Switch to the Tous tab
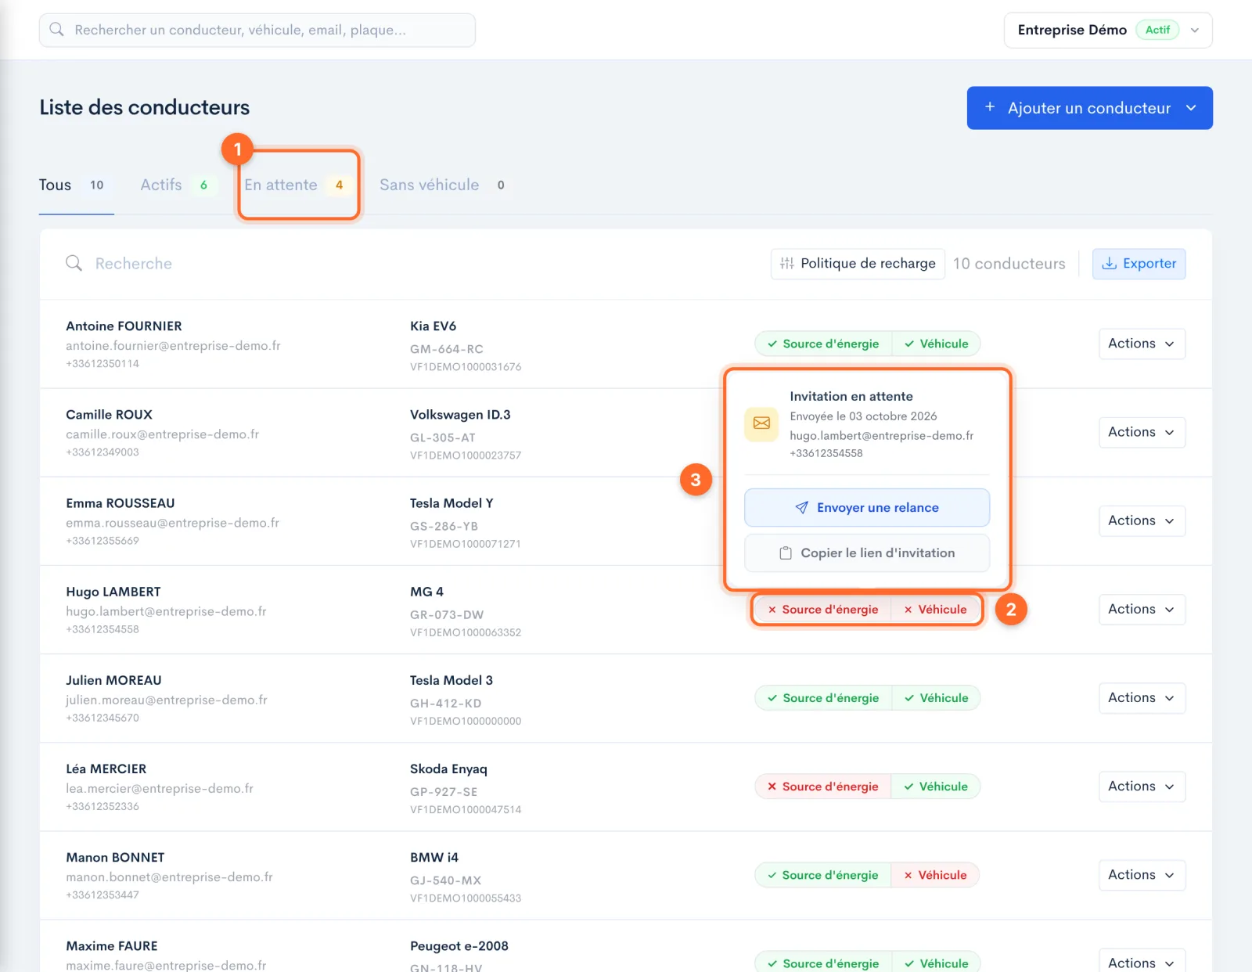The width and height of the screenshot is (1252, 972). coord(76,185)
